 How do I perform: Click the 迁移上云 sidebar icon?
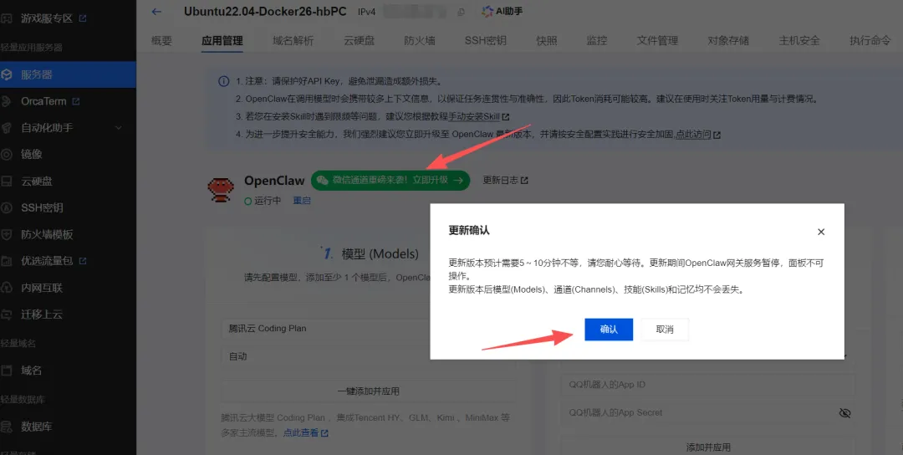tap(7, 314)
